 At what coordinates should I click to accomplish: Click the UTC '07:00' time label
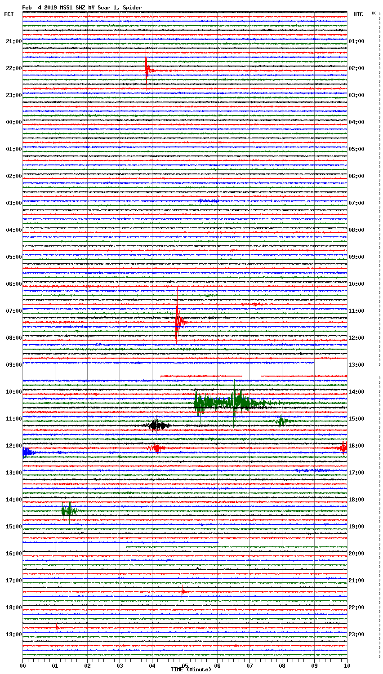coord(356,203)
